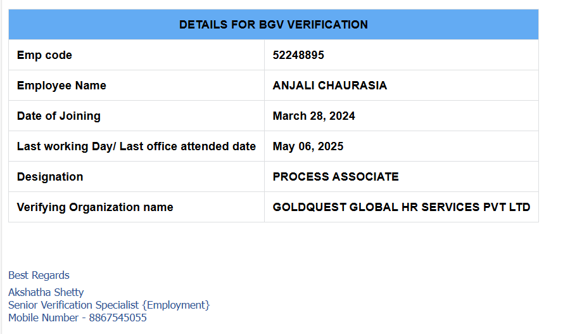Select the employee code 52248895
The width and height of the screenshot is (570, 334).
point(298,55)
